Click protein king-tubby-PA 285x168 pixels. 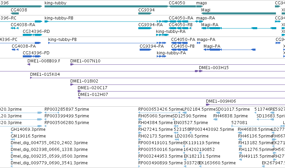point(161,56)
